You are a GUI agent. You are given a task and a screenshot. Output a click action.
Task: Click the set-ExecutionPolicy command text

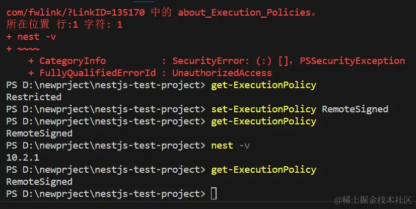[263, 109]
